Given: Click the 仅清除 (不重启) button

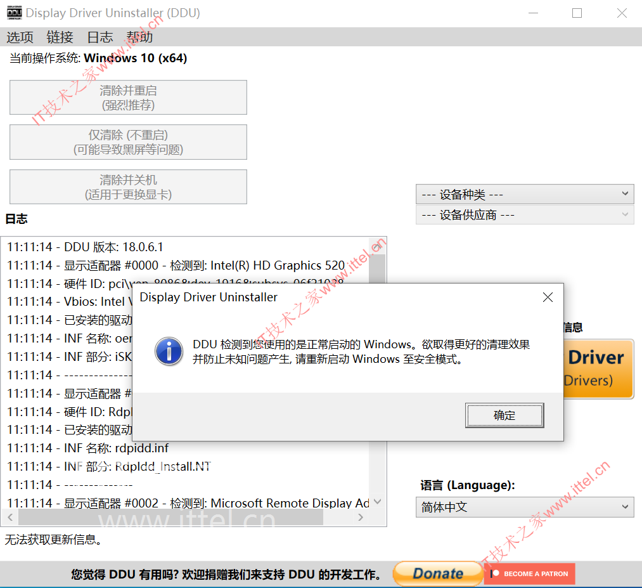Looking at the screenshot, I should tap(128, 142).
